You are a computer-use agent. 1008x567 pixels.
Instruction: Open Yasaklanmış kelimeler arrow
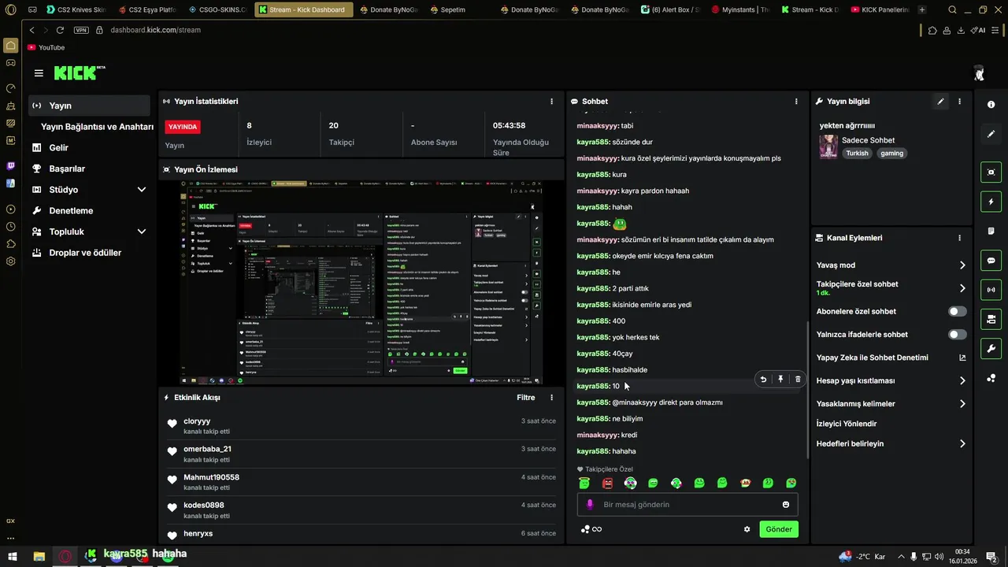pyautogui.click(x=962, y=404)
